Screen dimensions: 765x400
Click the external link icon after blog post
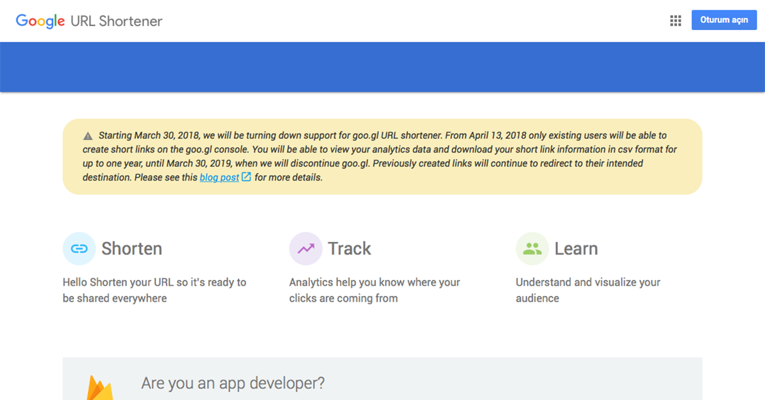click(246, 177)
